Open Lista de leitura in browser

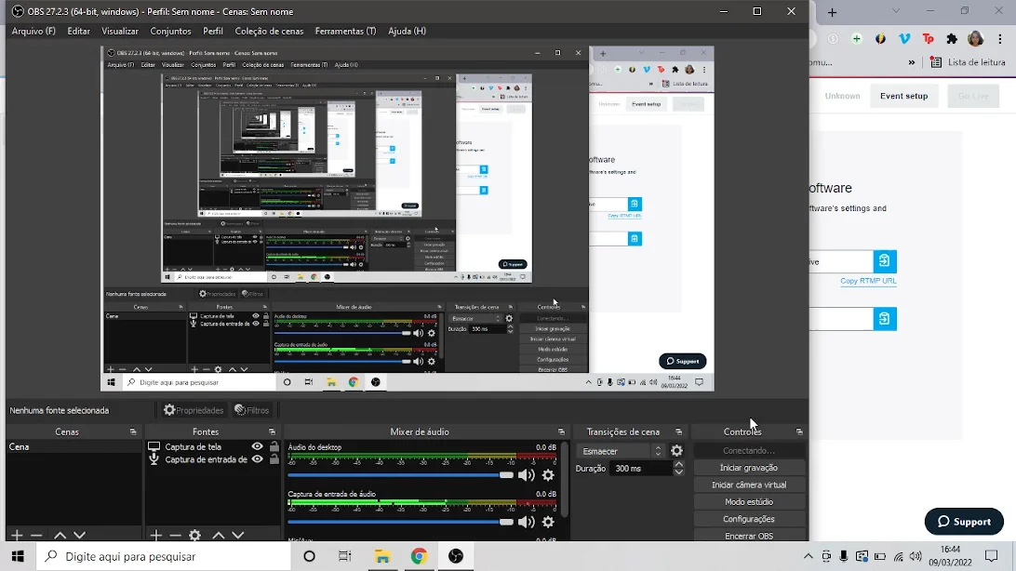(968, 62)
